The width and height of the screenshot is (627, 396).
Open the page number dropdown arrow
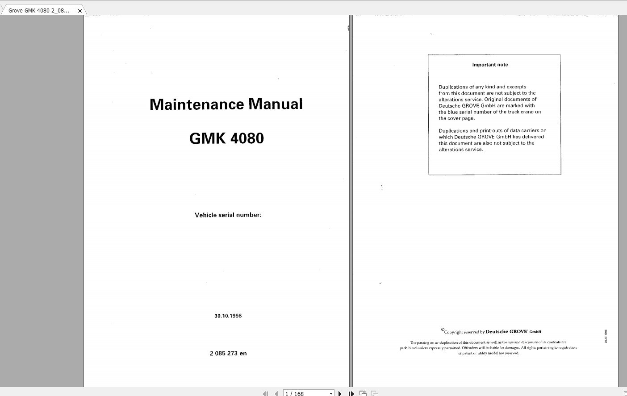click(x=331, y=393)
